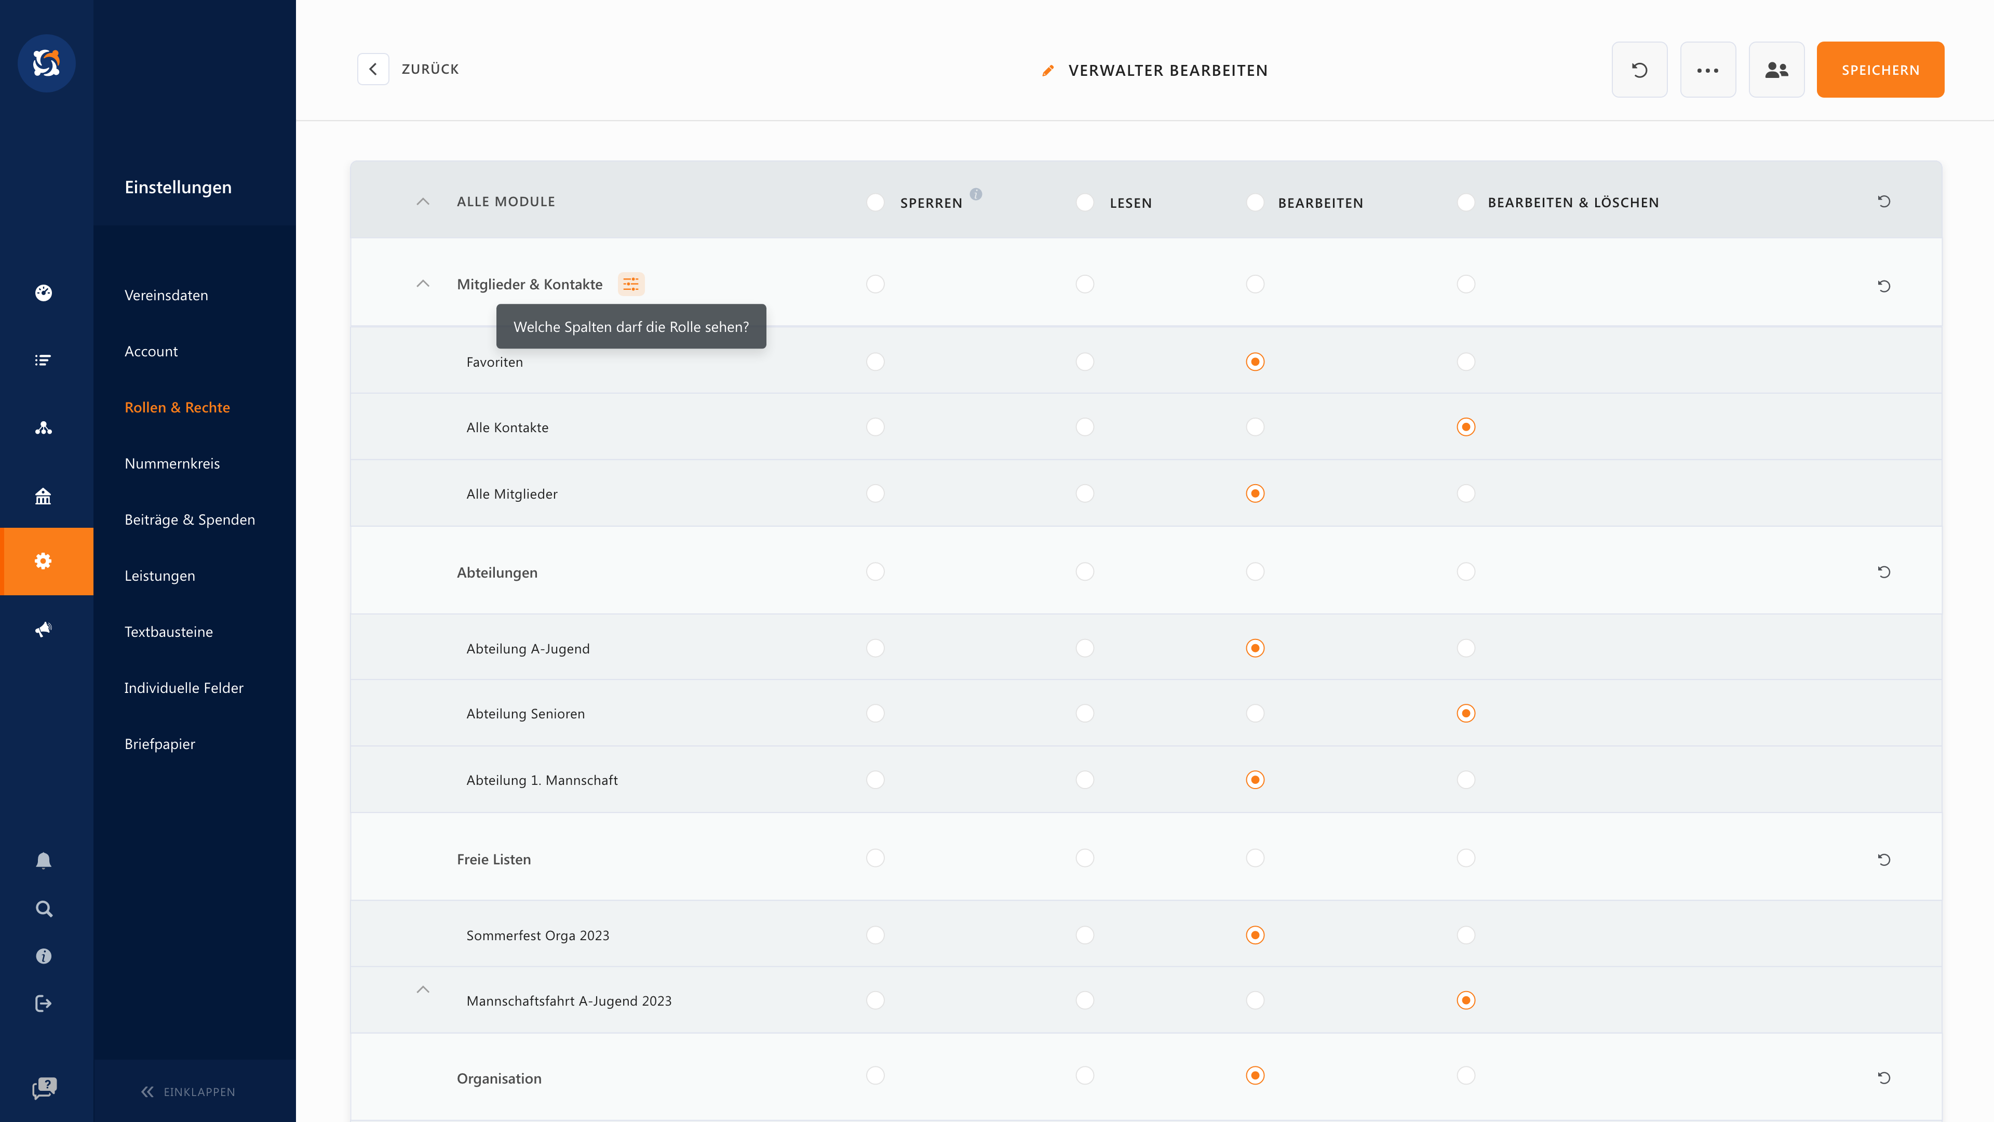Set Alle Mitglieder to Bearbeiten & Löschen
The width and height of the screenshot is (1994, 1122).
pyautogui.click(x=1465, y=493)
